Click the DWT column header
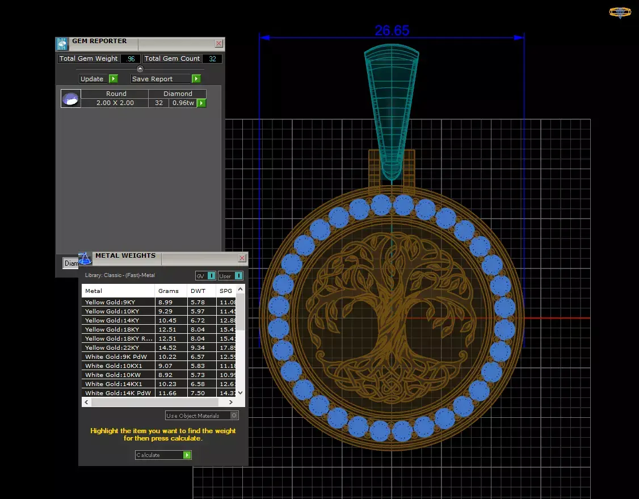639x499 pixels. click(x=201, y=291)
